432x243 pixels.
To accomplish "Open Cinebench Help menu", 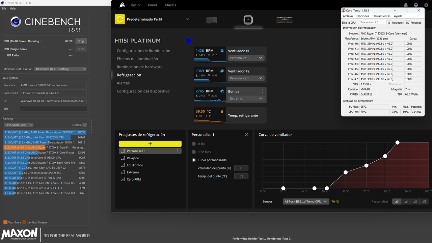I will (x=13, y=8).
